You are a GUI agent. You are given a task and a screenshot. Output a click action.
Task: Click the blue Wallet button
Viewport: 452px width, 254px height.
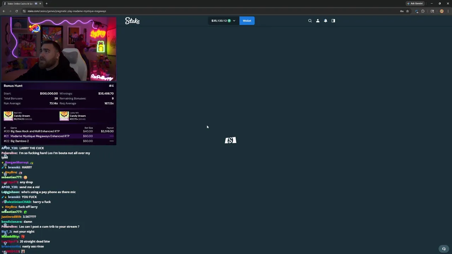pyautogui.click(x=246, y=20)
